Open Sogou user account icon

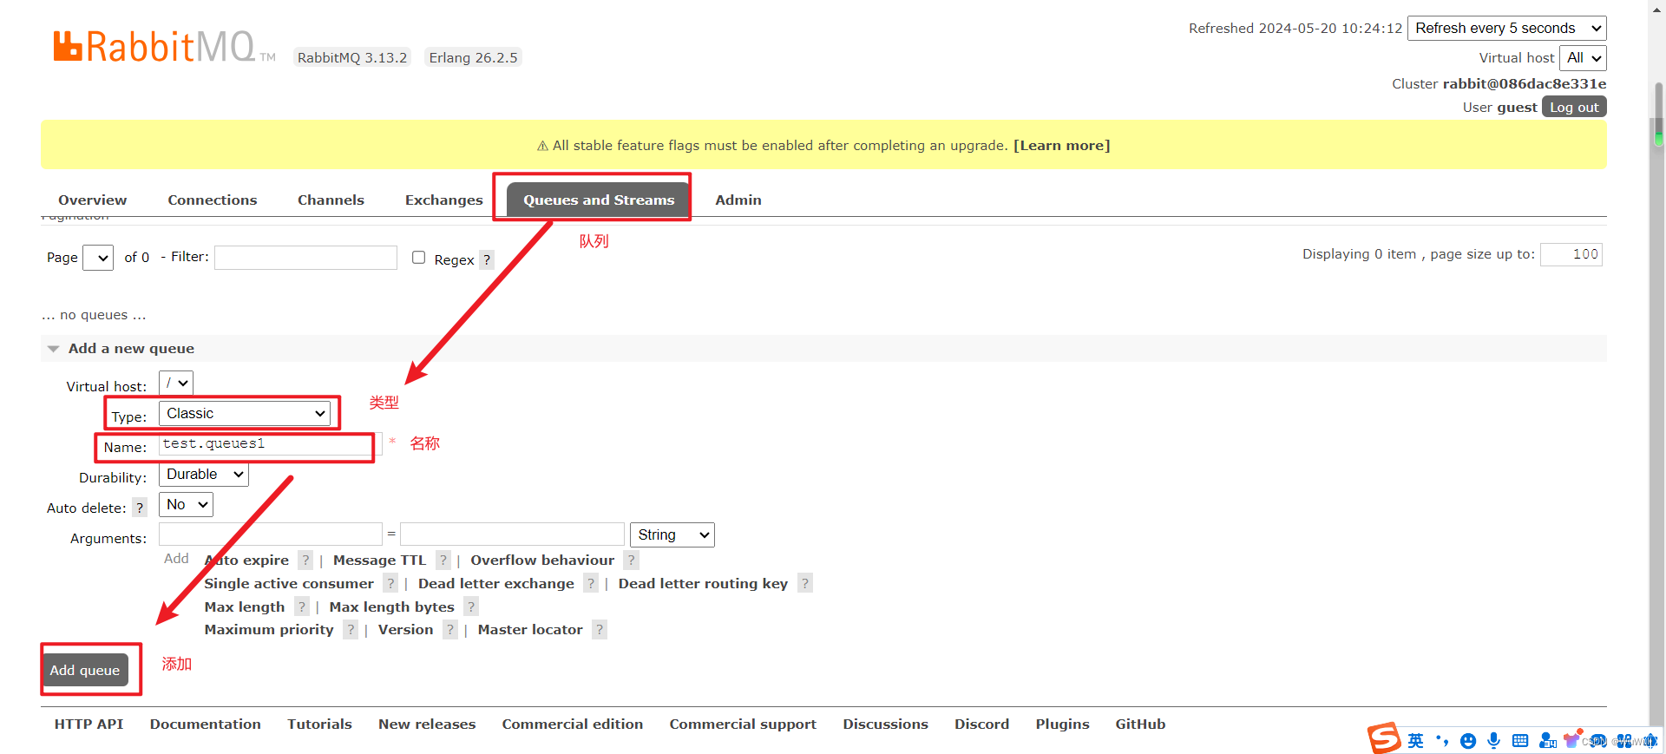(x=1547, y=740)
